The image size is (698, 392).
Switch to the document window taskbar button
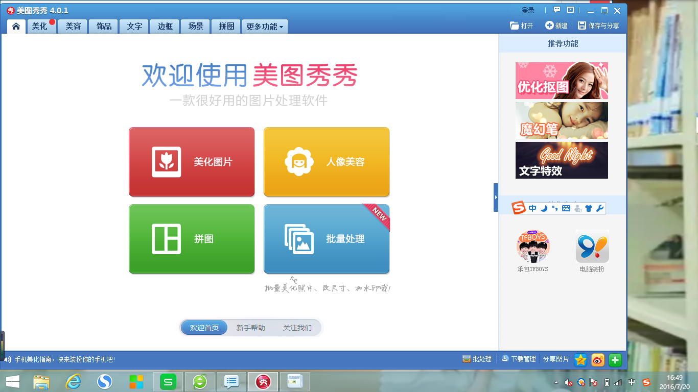coord(295,382)
